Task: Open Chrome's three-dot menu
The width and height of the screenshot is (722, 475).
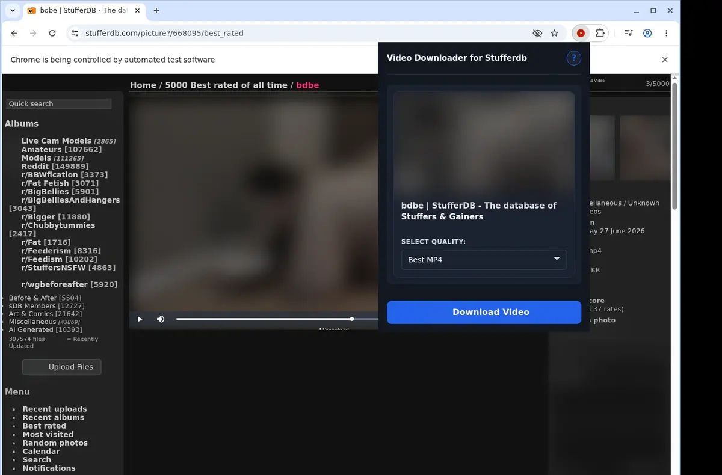Action: coord(667,34)
